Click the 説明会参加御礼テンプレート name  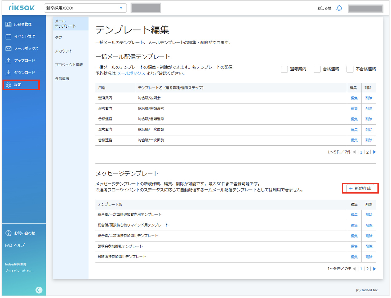[120, 246]
